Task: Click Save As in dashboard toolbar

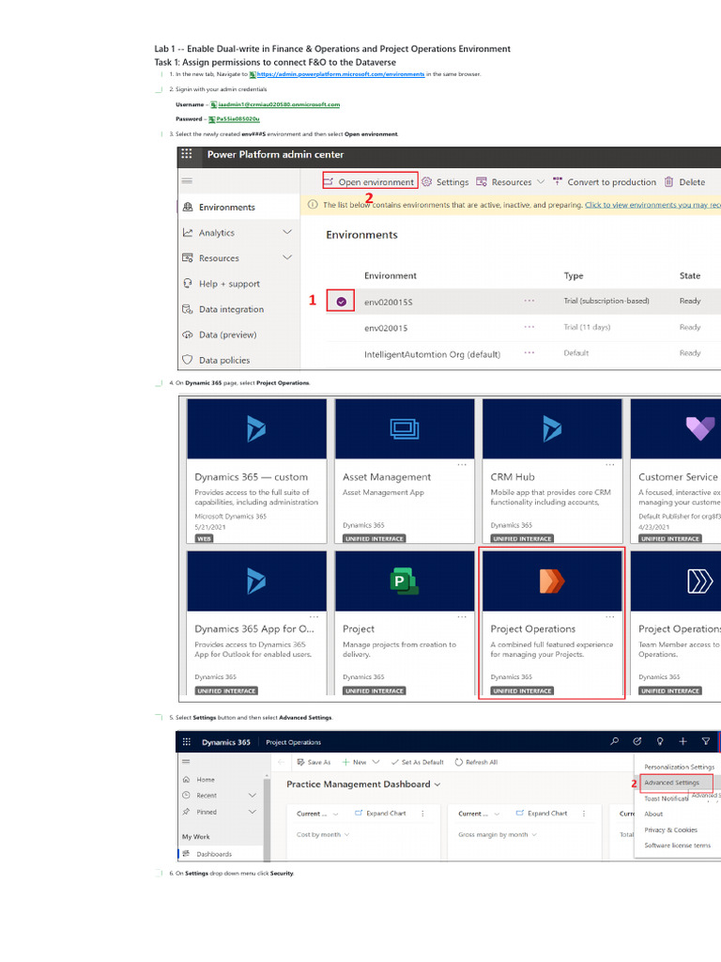Action: point(314,762)
